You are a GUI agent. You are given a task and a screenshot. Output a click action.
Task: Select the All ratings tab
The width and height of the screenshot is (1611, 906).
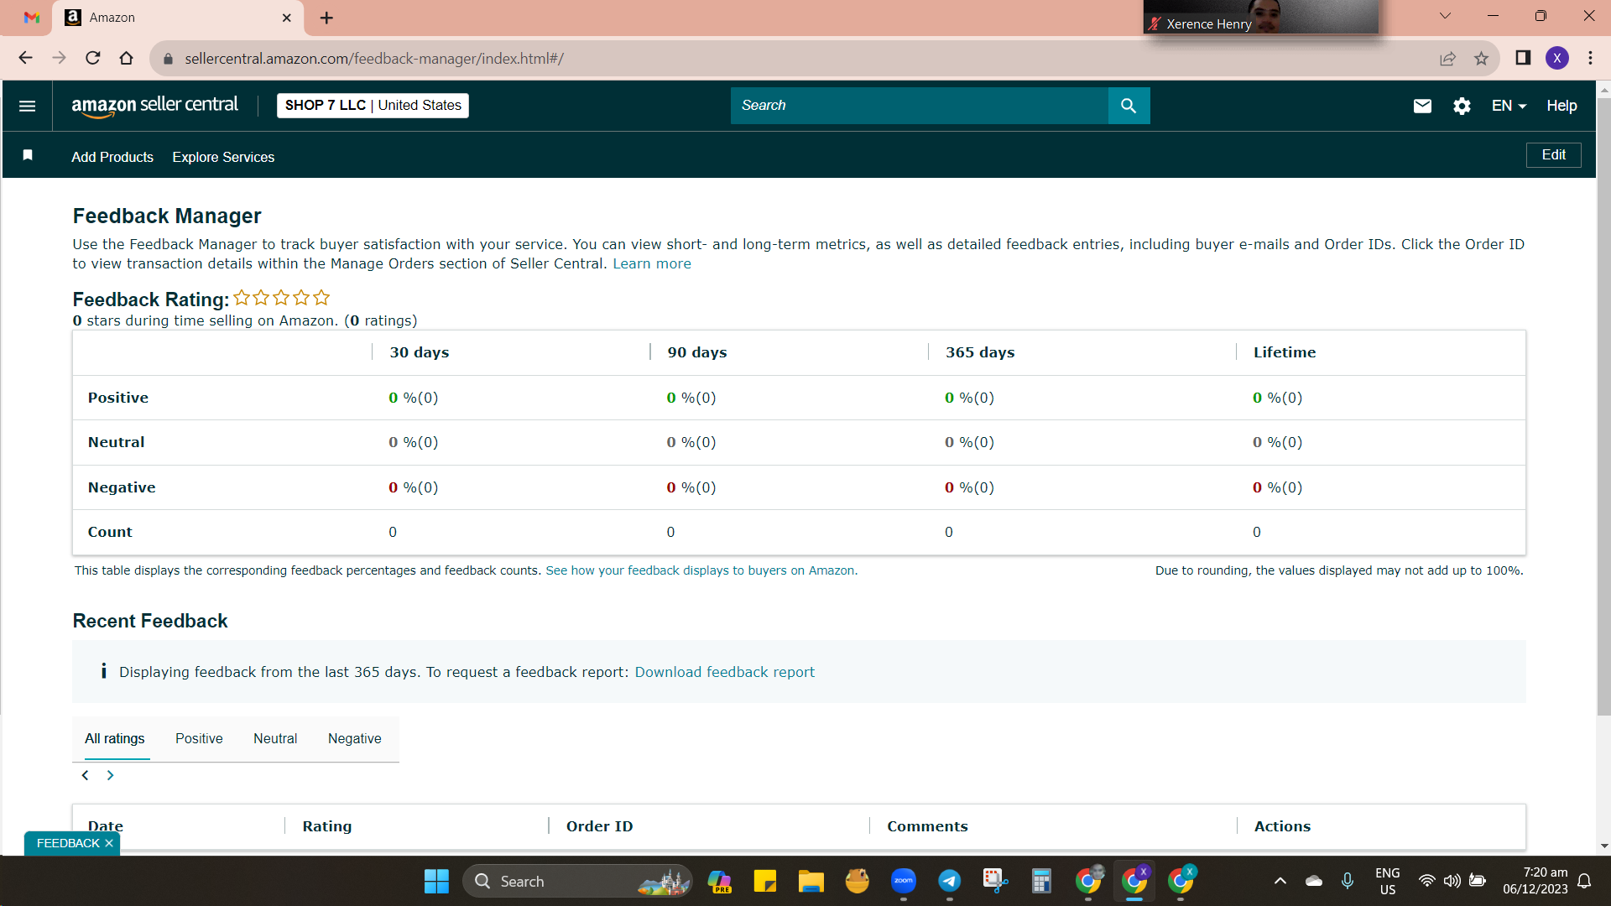point(115,738)
